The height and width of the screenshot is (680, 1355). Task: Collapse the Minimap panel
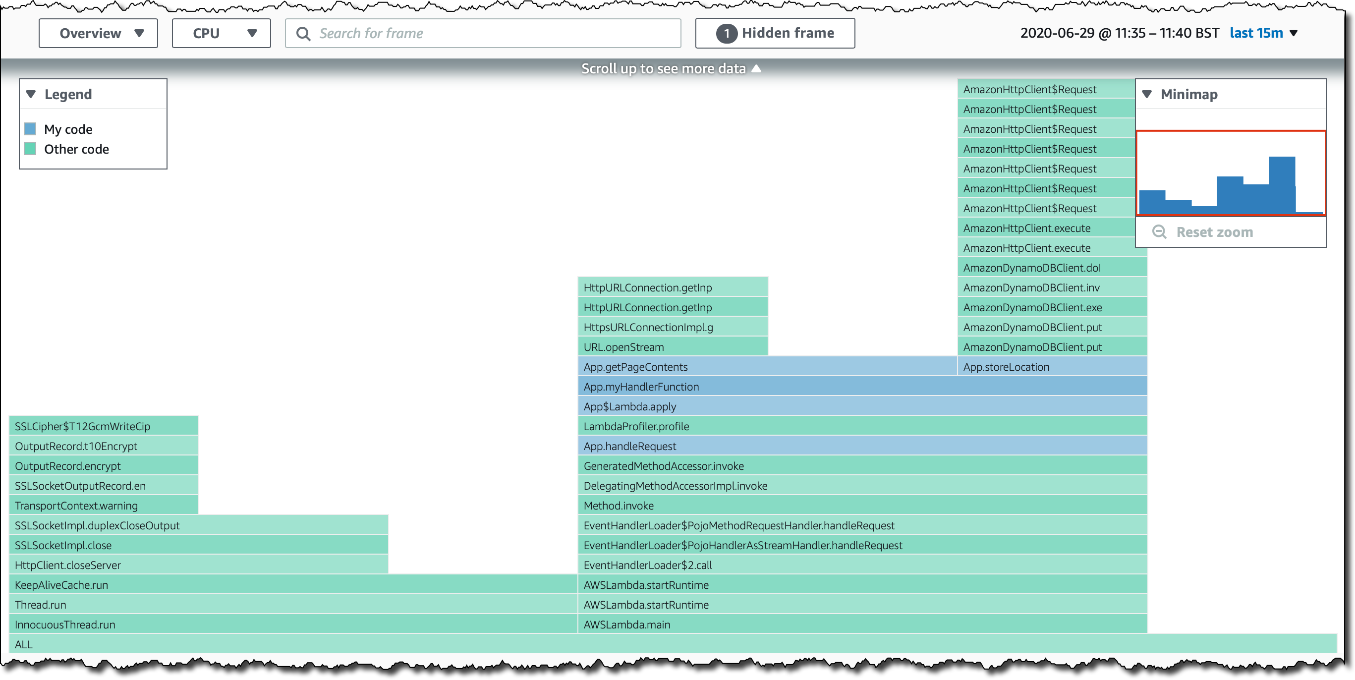pos(1147,94)
